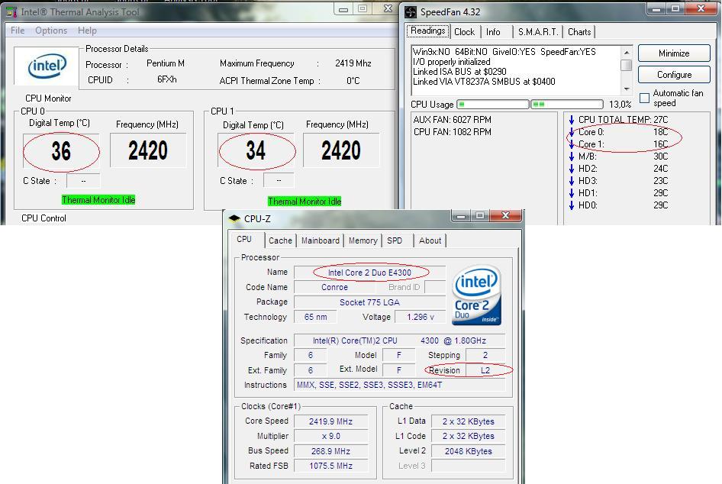Click the SpeedFan title bar icon
This screenshot has width=722, height=484.
point(411,12)
